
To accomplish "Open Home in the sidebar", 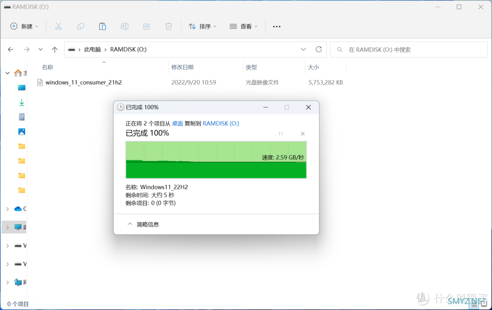I will (18, 73).
